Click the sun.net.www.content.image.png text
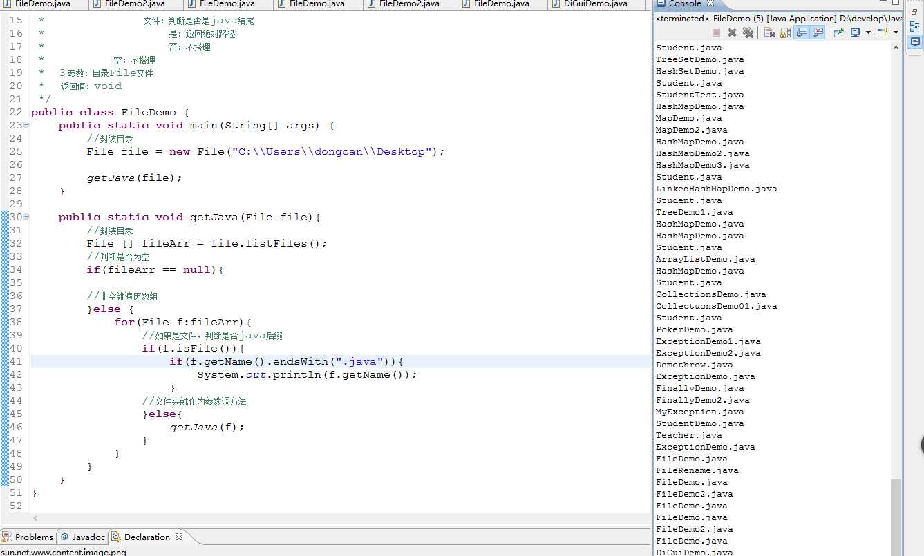Viewport: 924px width, 556px height. click(x=64, y=551)
